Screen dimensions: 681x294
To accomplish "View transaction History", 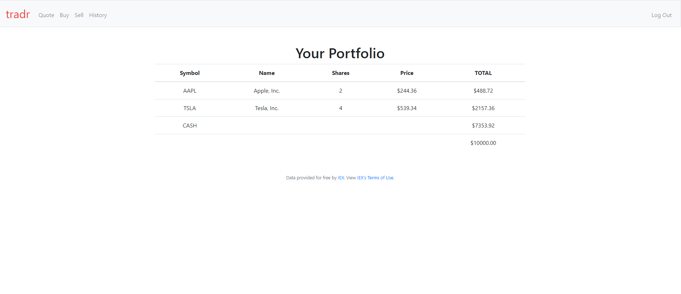I will [98, 15].
